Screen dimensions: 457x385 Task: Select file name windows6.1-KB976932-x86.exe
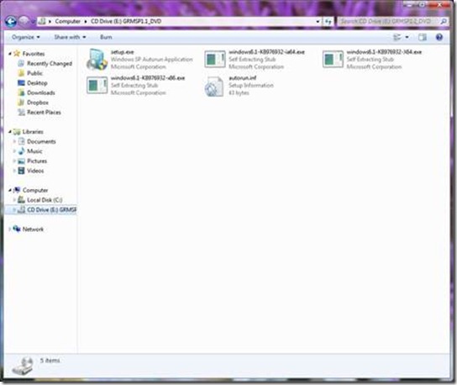click(x=148, y=78)
